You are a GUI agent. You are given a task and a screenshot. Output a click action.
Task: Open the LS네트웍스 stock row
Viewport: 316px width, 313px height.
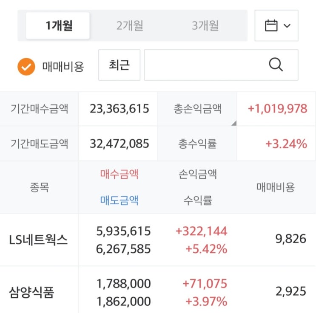pyautogui.click(x=38, y=240)
